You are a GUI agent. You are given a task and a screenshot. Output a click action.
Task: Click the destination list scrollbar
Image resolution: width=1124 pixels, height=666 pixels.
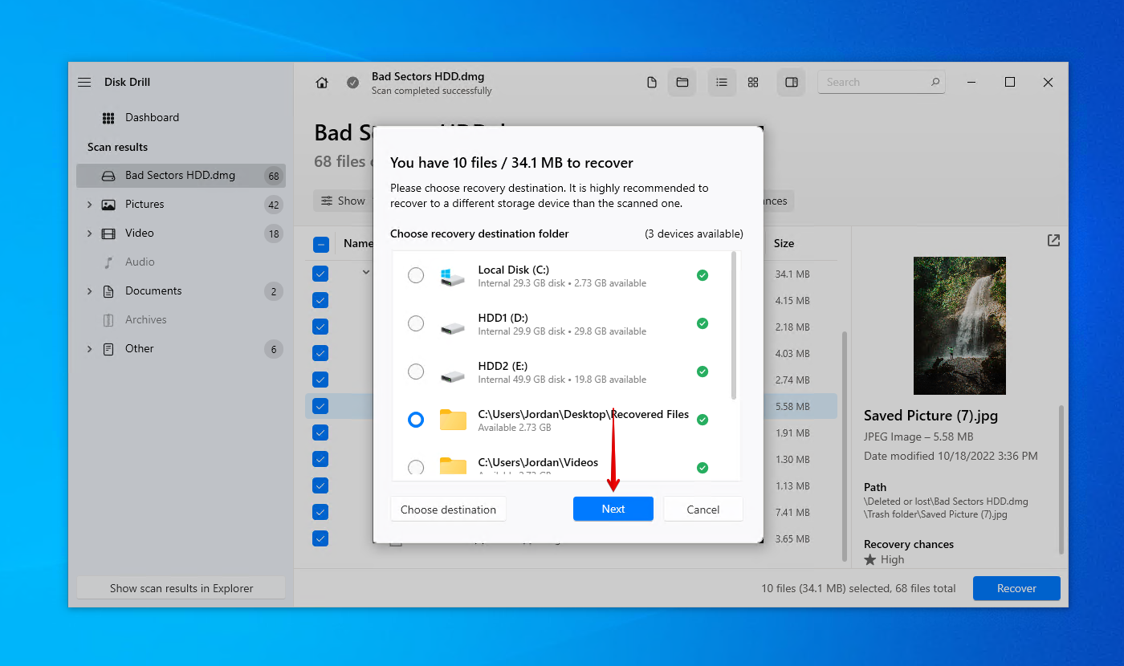point(734,325)
